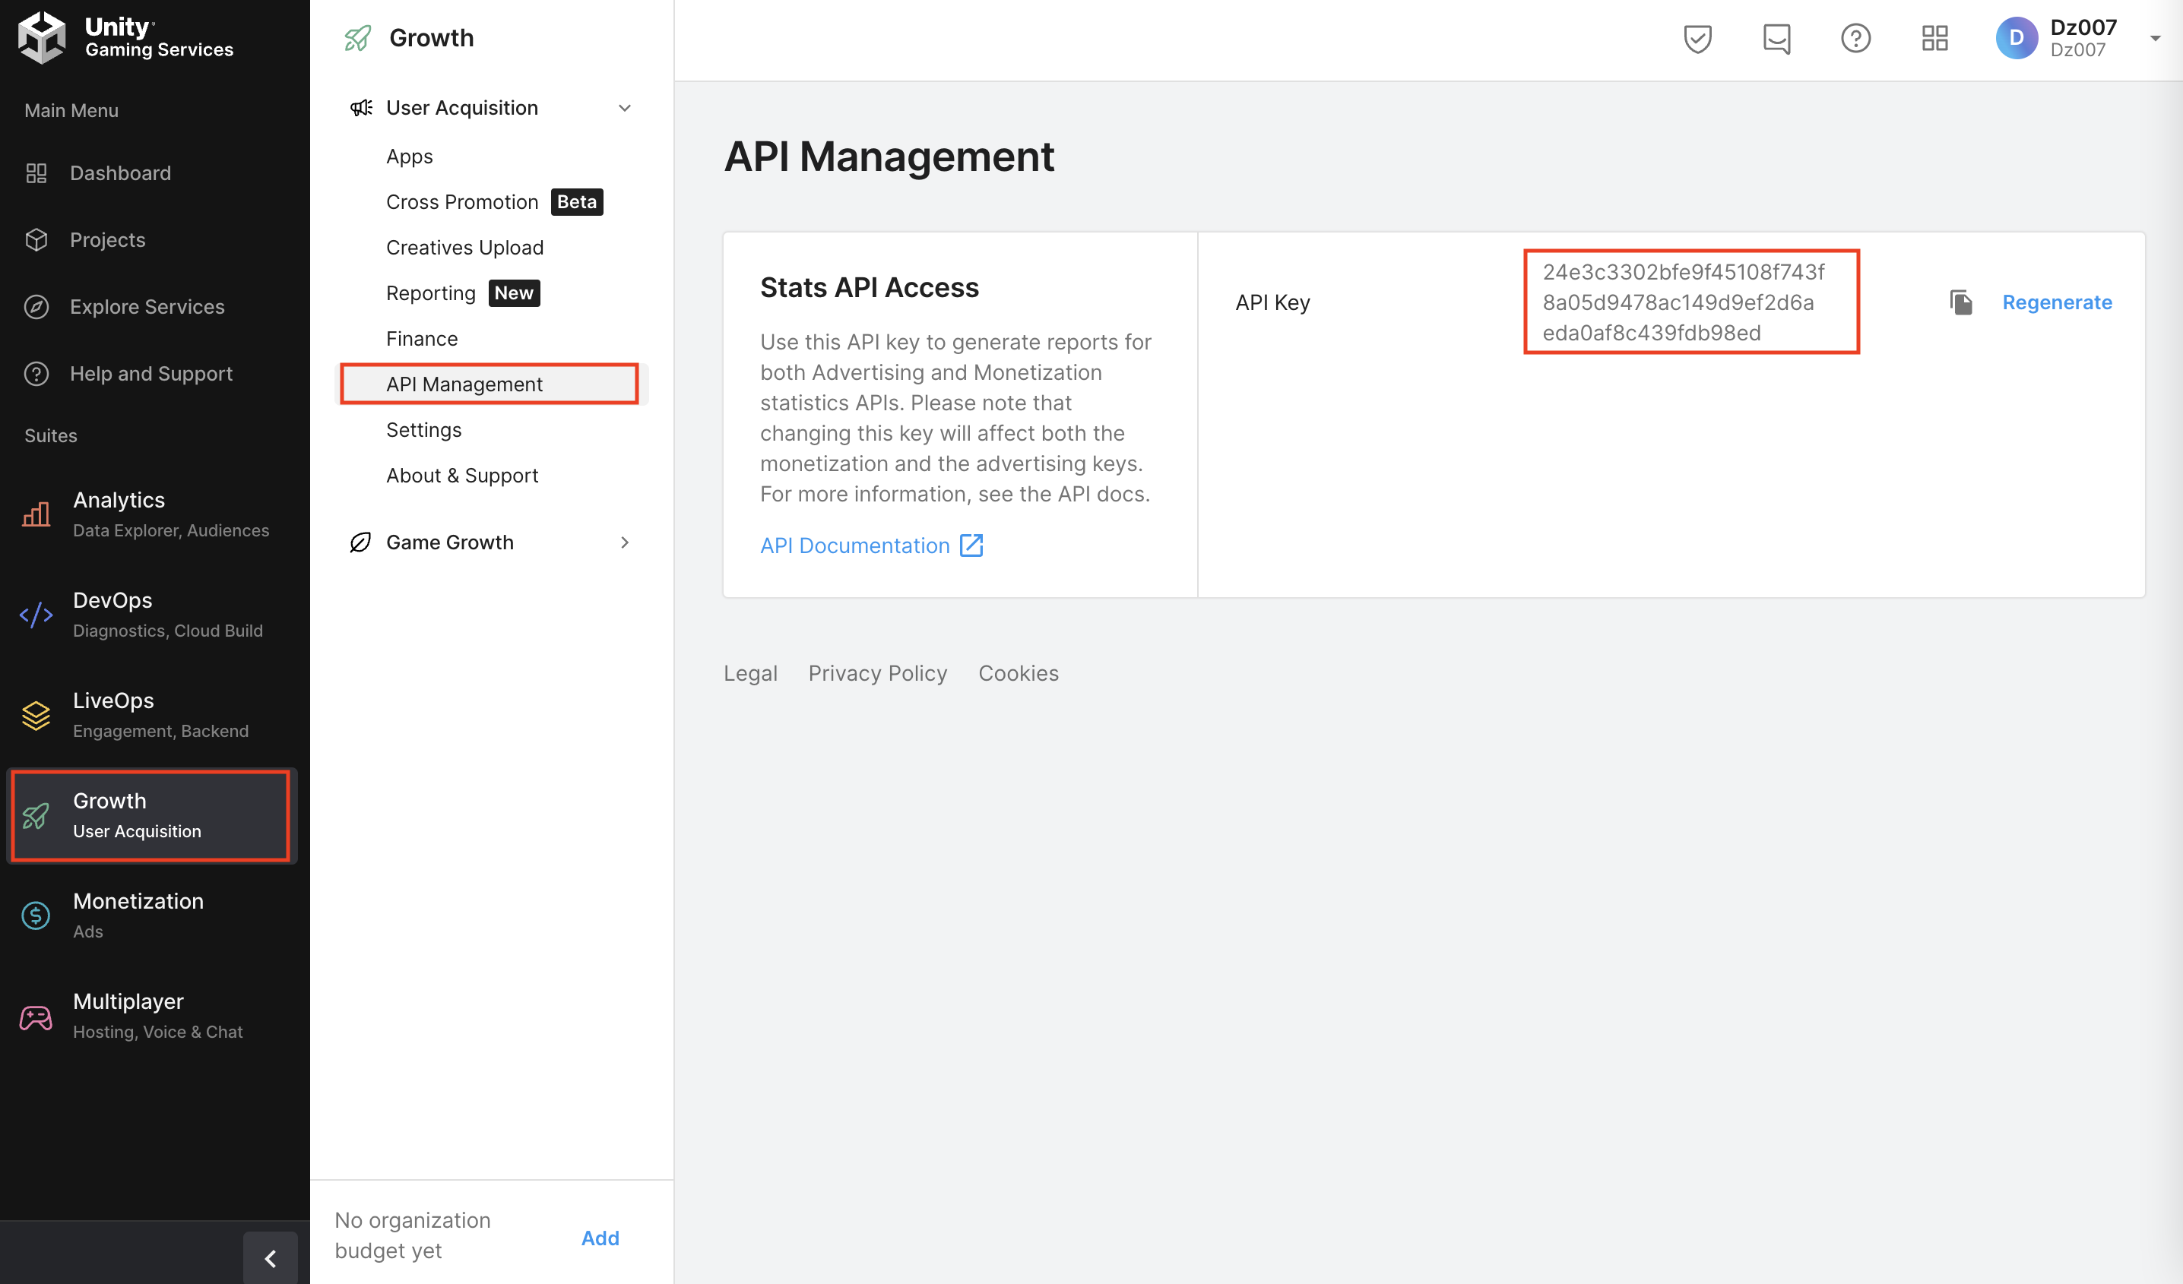2183x1284 pixels.
Task: Click the Regenerate API key link
Action: (x=2057, y=302)
